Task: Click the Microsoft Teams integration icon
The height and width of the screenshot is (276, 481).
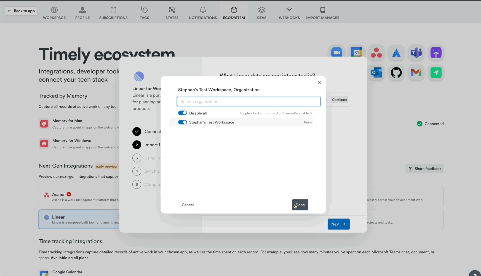Action: point(416,53)
